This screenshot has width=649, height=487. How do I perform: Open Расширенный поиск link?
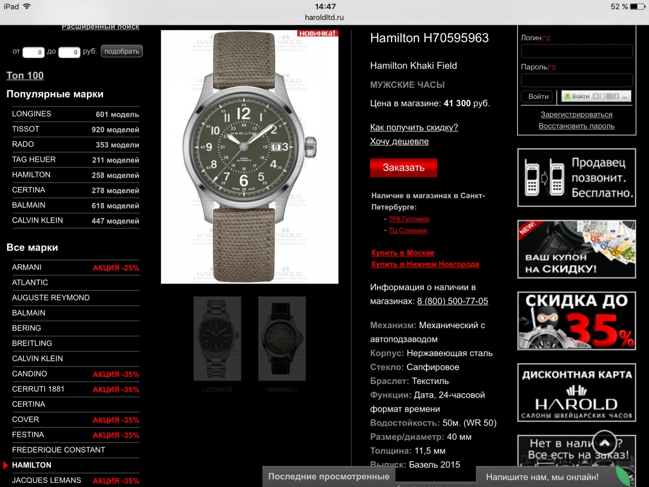(100, 27)
